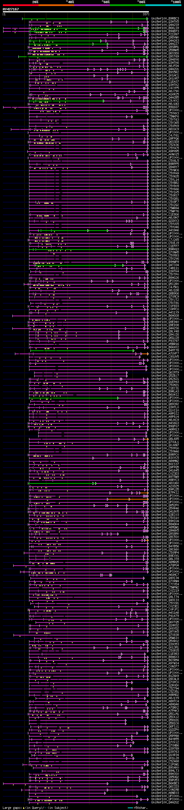
Task: Select the UniRef100_B9S5R2 label
Action: pos(165,72)
